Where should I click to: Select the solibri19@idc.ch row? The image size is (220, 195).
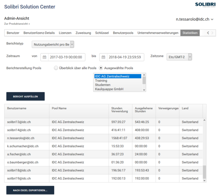coord(103,178)
